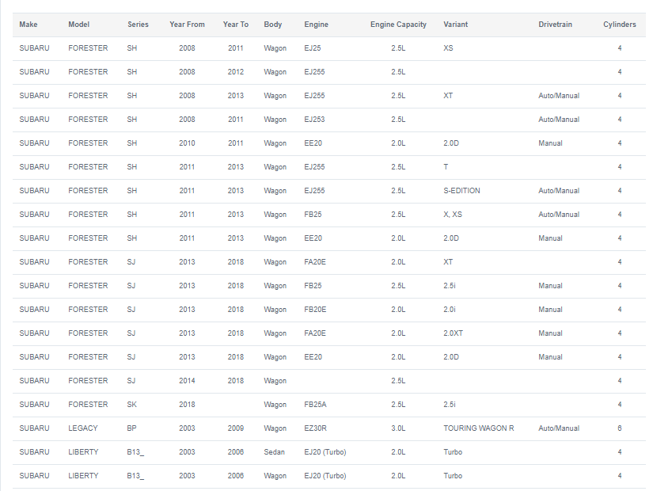Click the SK series cell
653x491 pixels.
click(x=131, y=405)
